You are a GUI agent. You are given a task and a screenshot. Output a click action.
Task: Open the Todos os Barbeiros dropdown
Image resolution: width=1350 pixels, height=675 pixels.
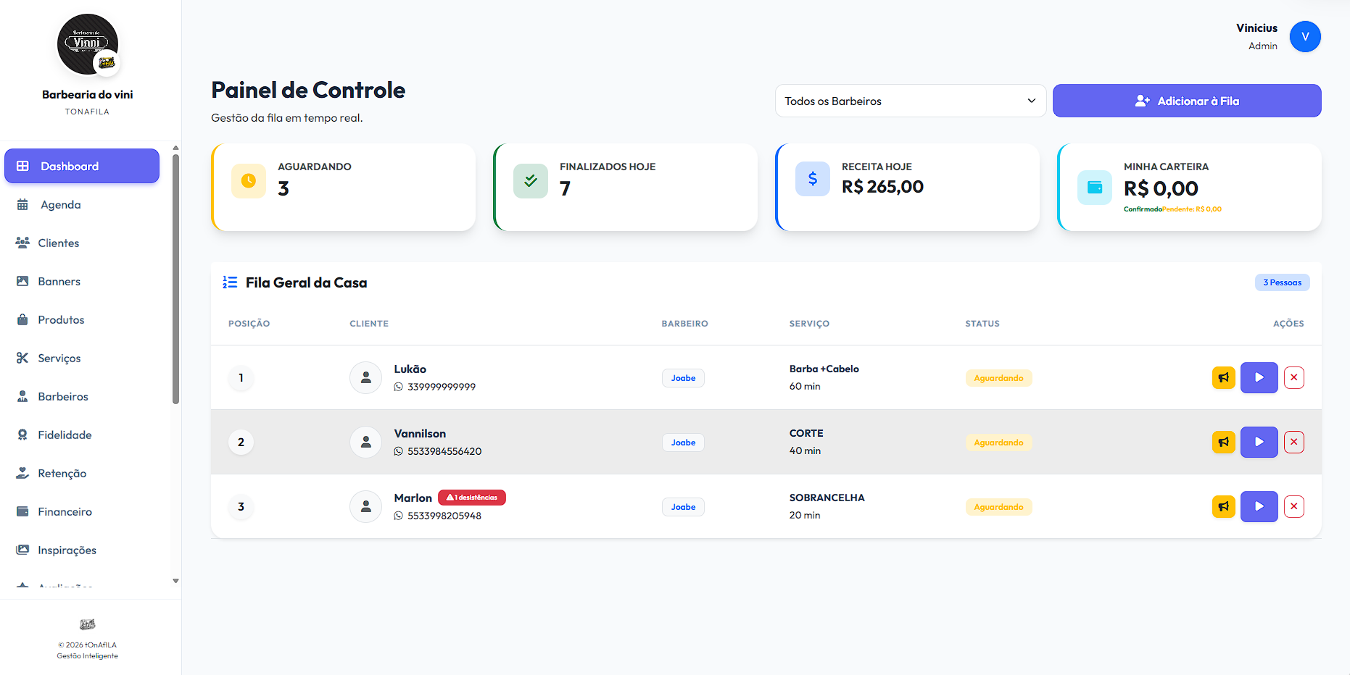tap(910, 101)
